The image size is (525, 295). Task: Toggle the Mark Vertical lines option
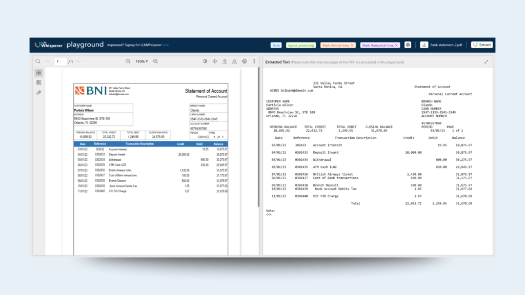pyautogui.click(x=338, y=45)
